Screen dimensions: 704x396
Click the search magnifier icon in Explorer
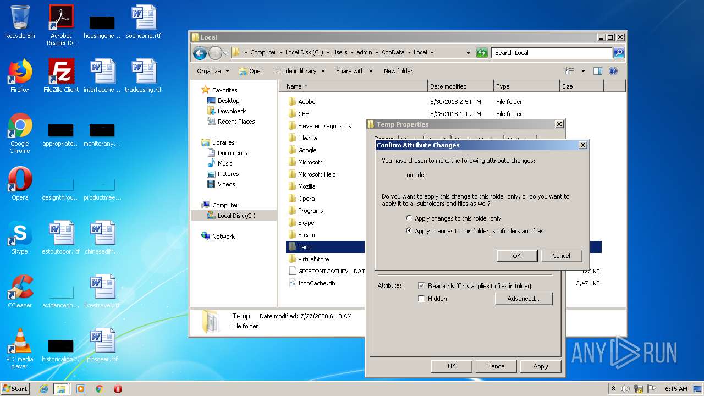(619, 53)
